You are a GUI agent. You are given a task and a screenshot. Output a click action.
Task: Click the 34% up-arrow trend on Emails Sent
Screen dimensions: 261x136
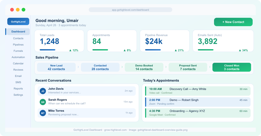[x=243, y=50]
